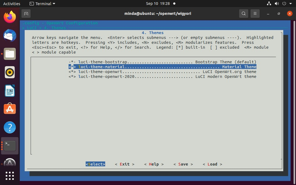Click the Select button
The width and height of the screenshot is (296, 185).
pyautogui.click(x=95, y=164)
